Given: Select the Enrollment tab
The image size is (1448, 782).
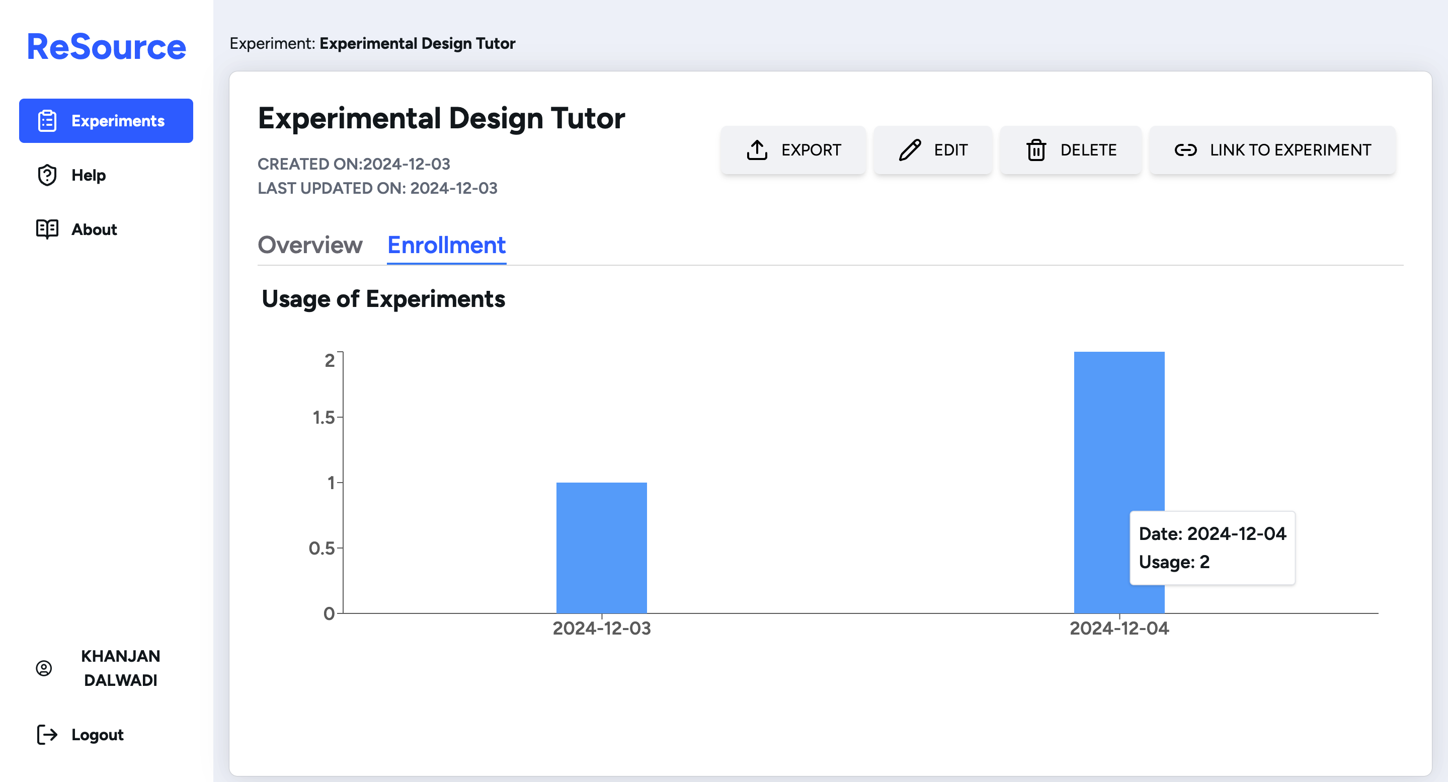Looking at the screenshot, I should (446, 245).
